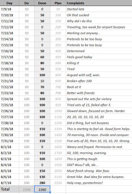132x194 pixels.
Task: Select the 8/1/18 date cell
Action: [x=9, y=147]
